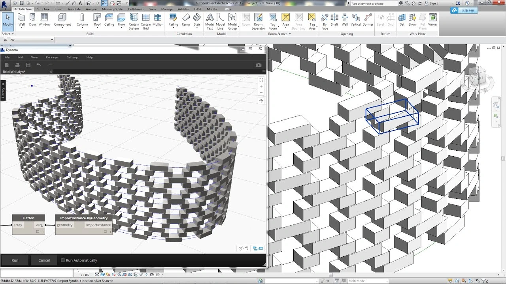This screenshot has width=506, height=284.
Task: Click Dynamo zoom to fit icon
Action: tap(261, 80)
